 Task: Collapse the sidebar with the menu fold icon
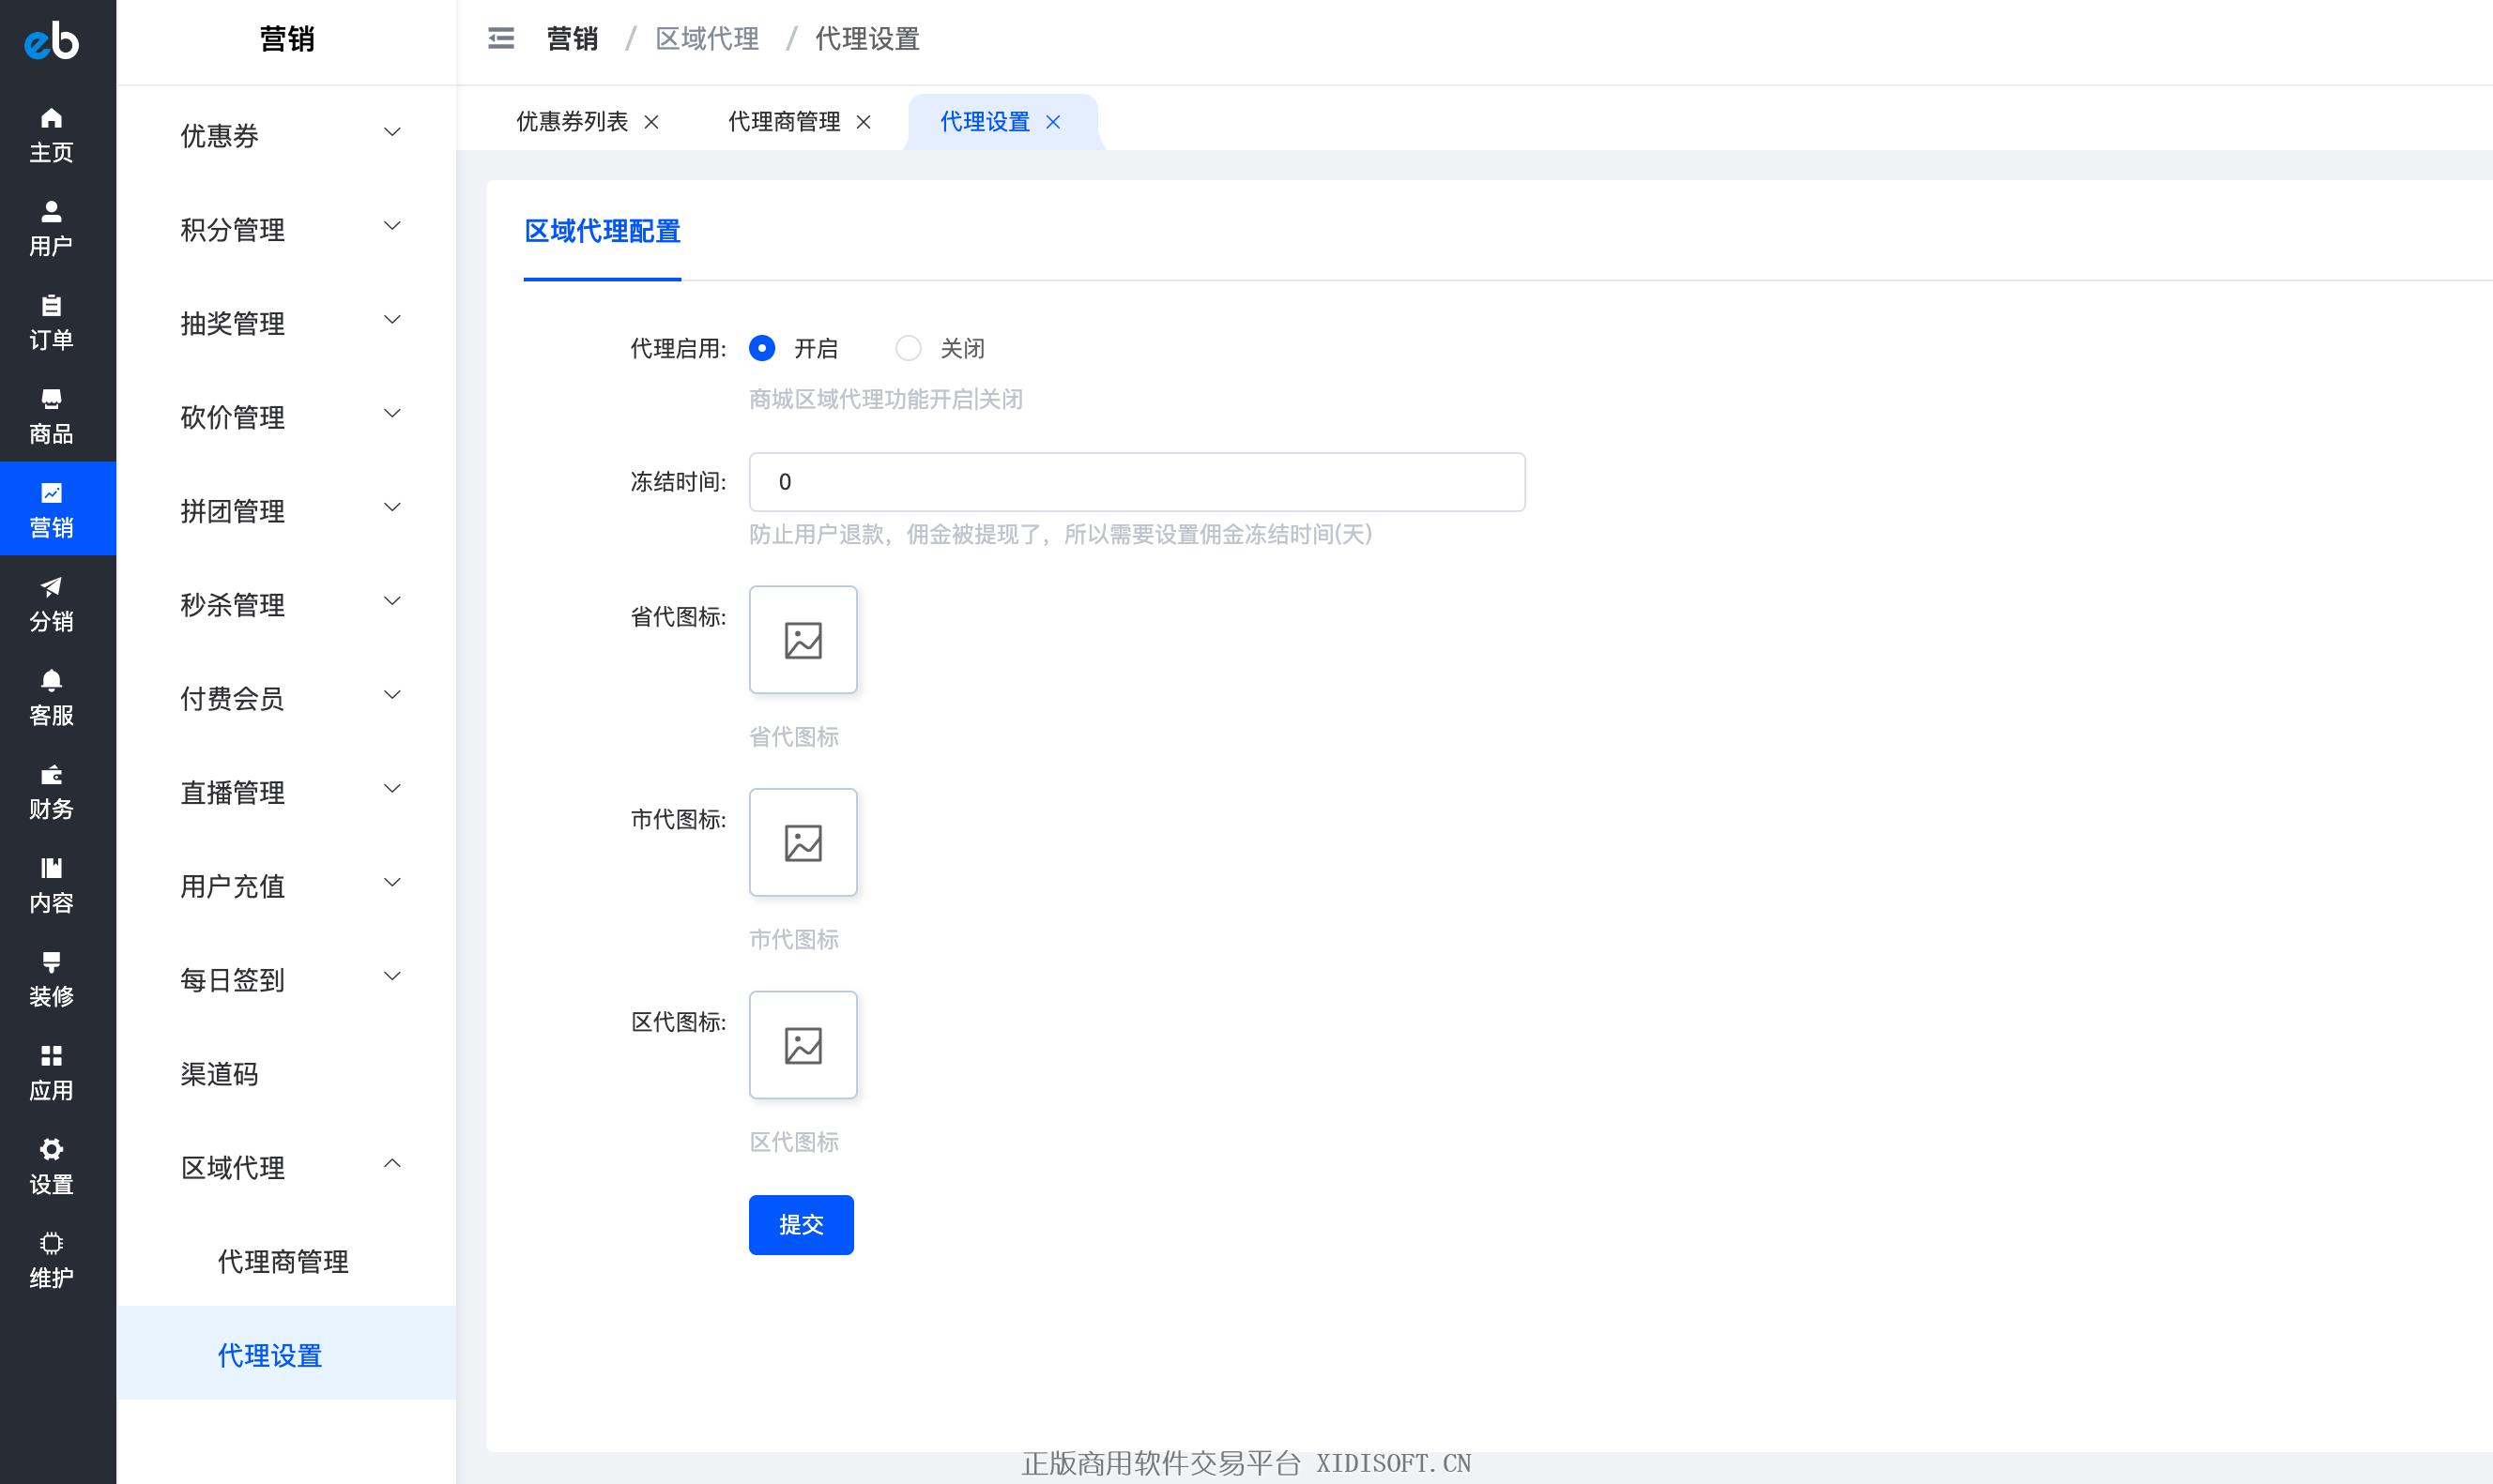coord(501,39)
